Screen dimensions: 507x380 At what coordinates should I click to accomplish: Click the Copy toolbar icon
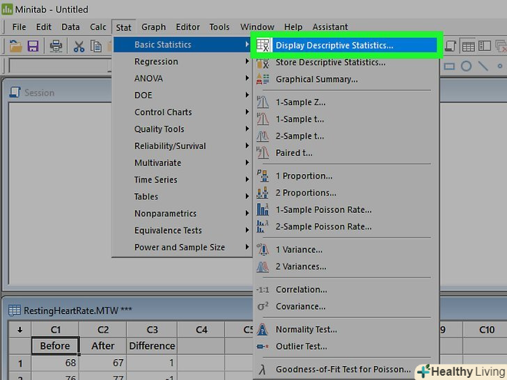pyautogui.click(x=96, y=46)
